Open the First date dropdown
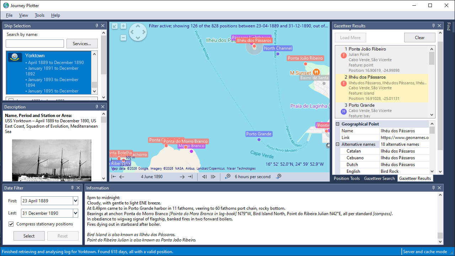Viewport: 455px width, 256px height. coord(75,201)
